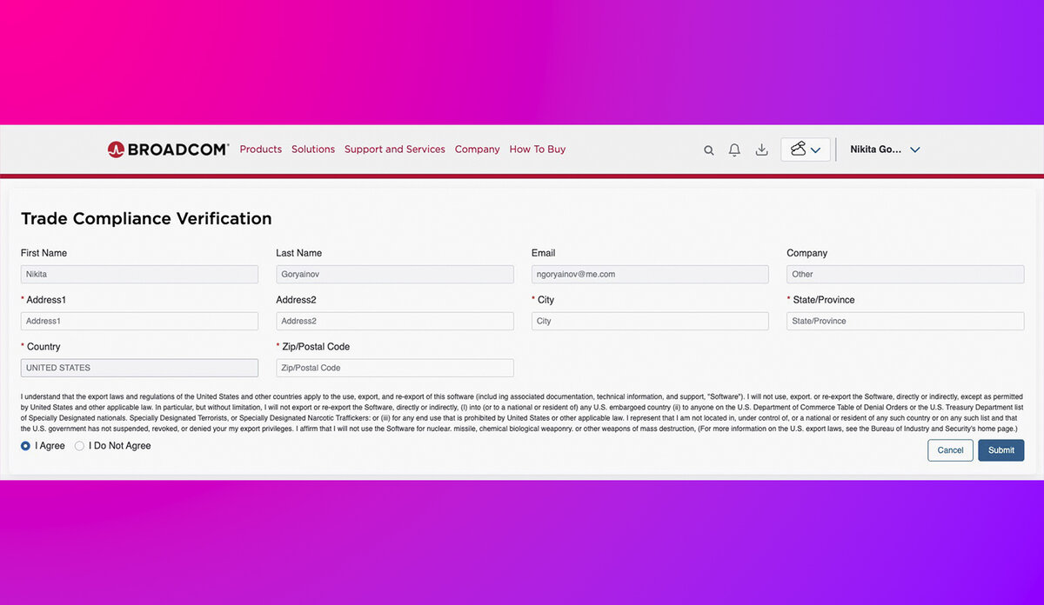
Task: Click the download tray icon
Action: click(761, 150)
